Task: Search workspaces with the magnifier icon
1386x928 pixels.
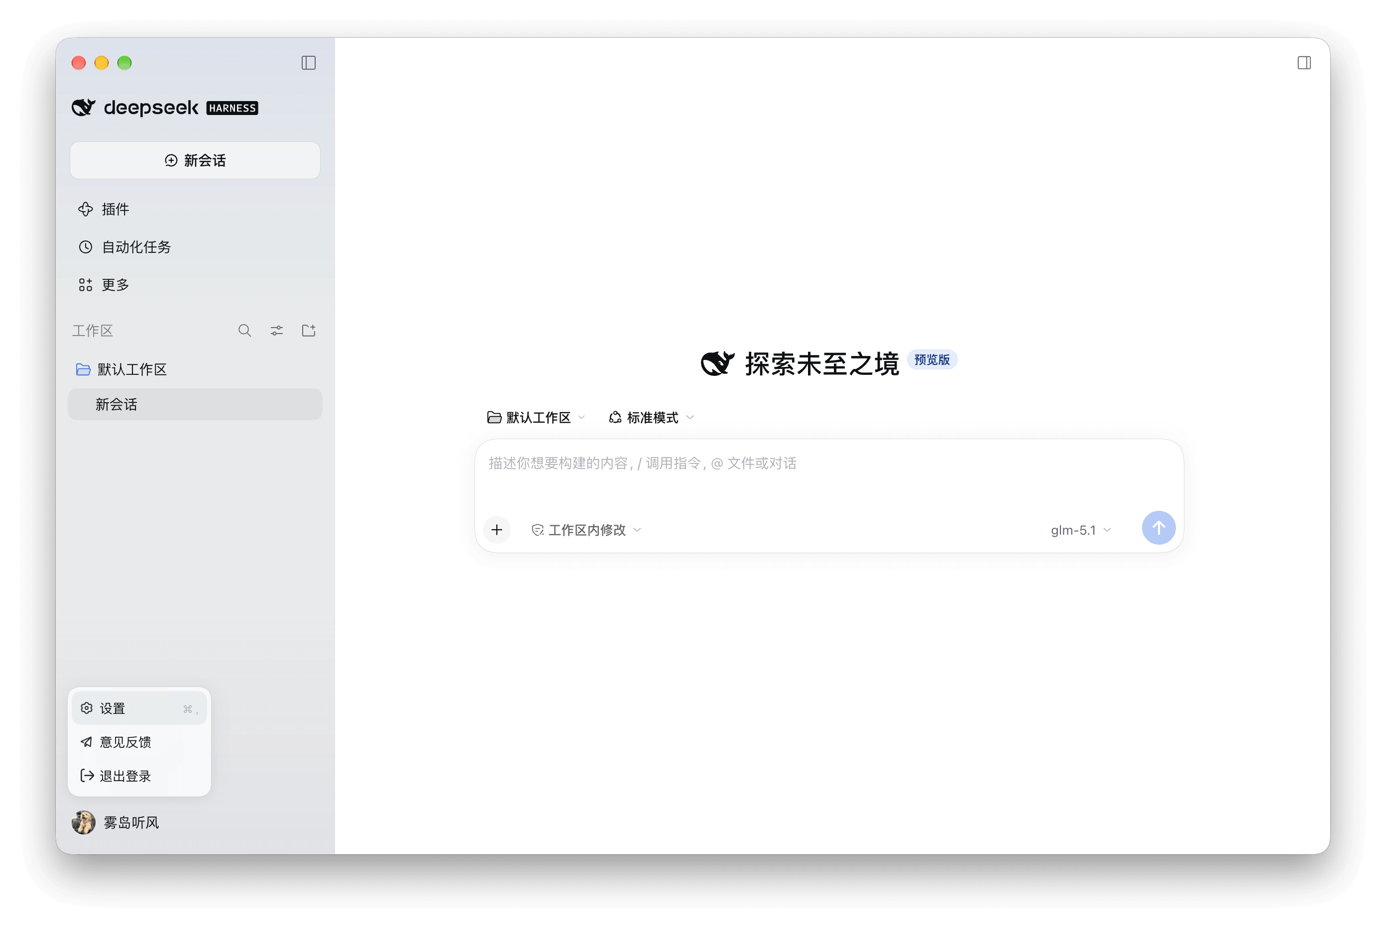Action: pos(244,330)
